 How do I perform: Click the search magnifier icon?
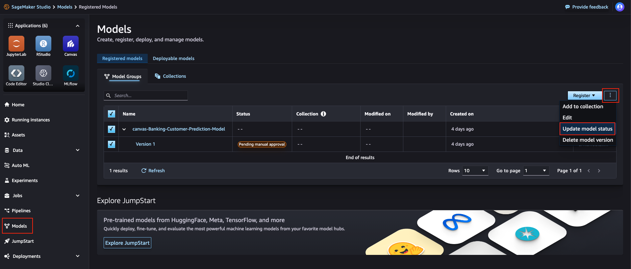[108, 95]
